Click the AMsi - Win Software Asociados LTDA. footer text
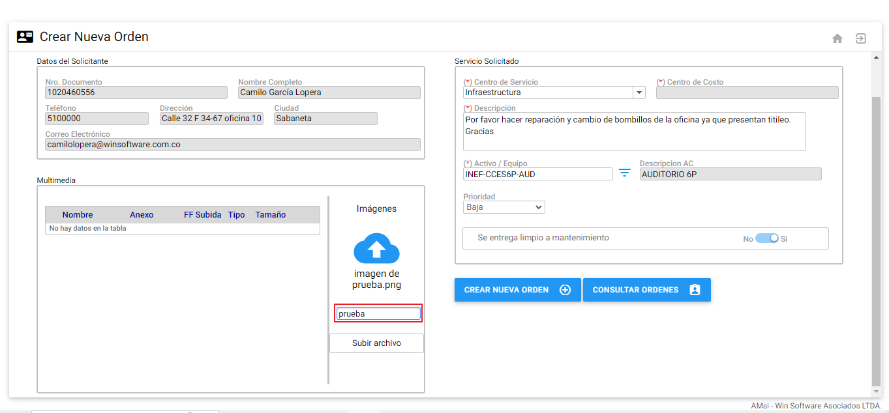889x413 pixels. [816, 406]
